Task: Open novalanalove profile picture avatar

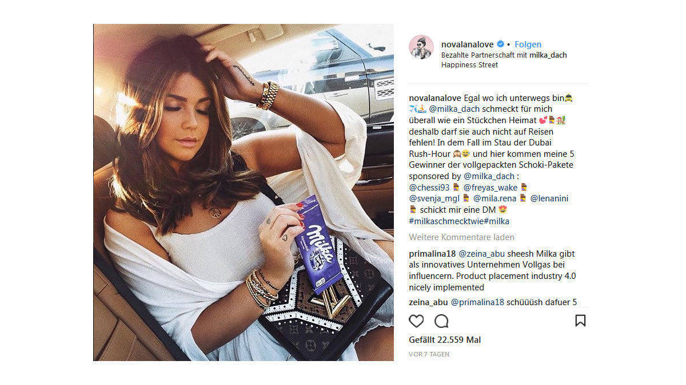Action: tap(421, 47)
